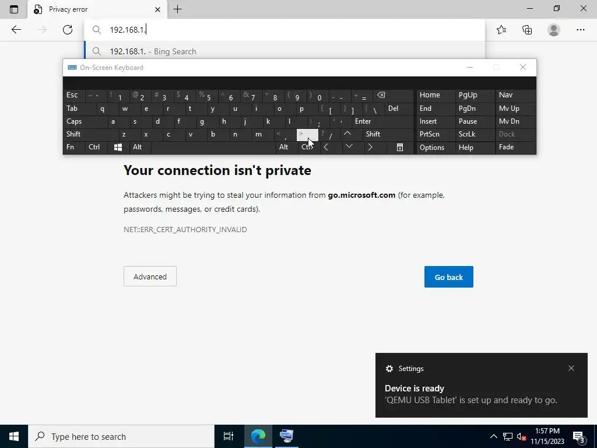Screen dimensions: 597x448
Task: Close the Privacy error tab
Action: pos(157,9)
